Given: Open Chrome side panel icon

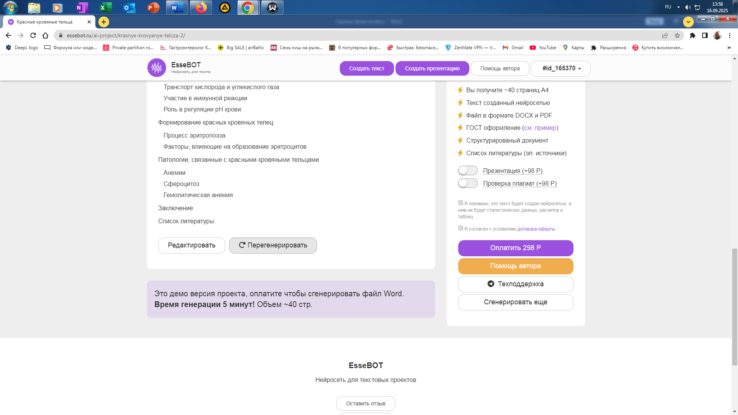Looking at the screenshot, I should [705, 35].
